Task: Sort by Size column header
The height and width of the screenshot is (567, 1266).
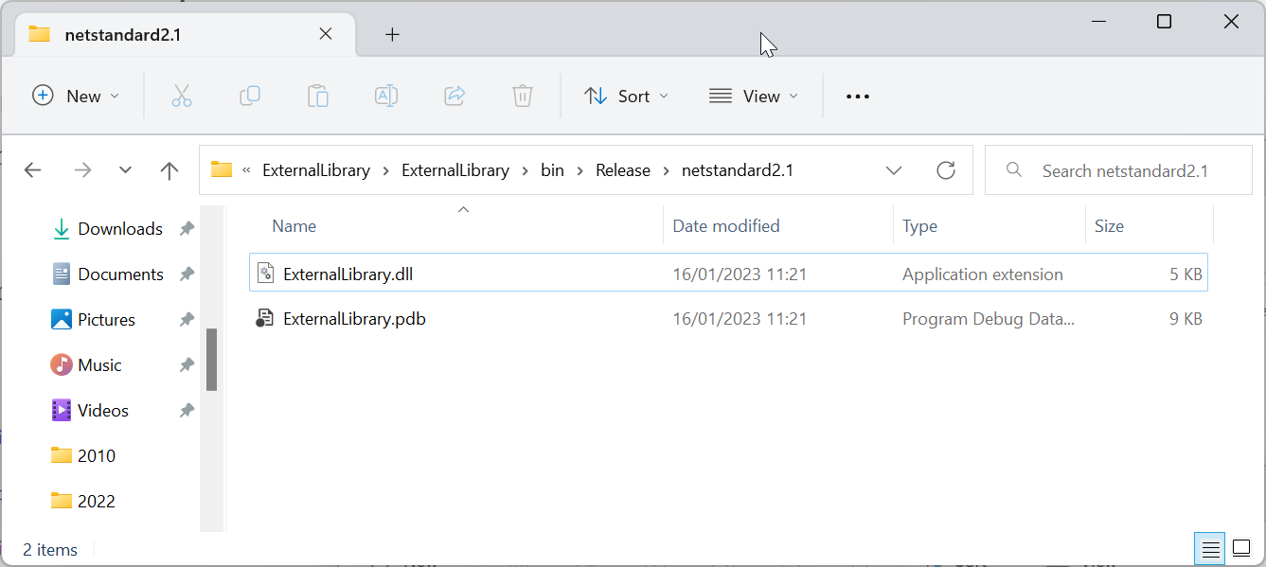Action: tap(1109, 225)
